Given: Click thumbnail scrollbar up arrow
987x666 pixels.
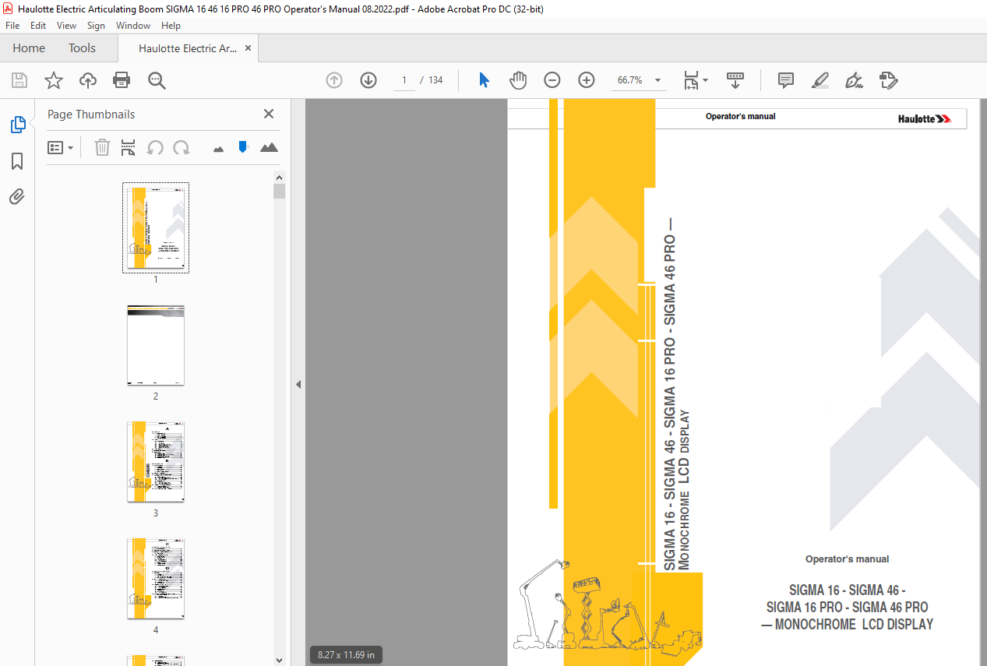Looking at the screenshot, I should [x=280, y=177].
